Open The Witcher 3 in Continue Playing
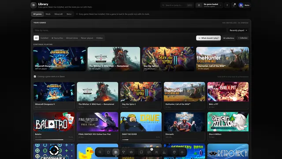The image size is (282, 159). coord(114,59)
